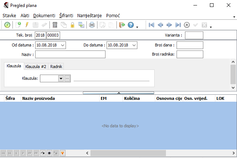Open the Od datuma date dropdown
This screenshot has width=237, height=158.
[x=63, y=45]
